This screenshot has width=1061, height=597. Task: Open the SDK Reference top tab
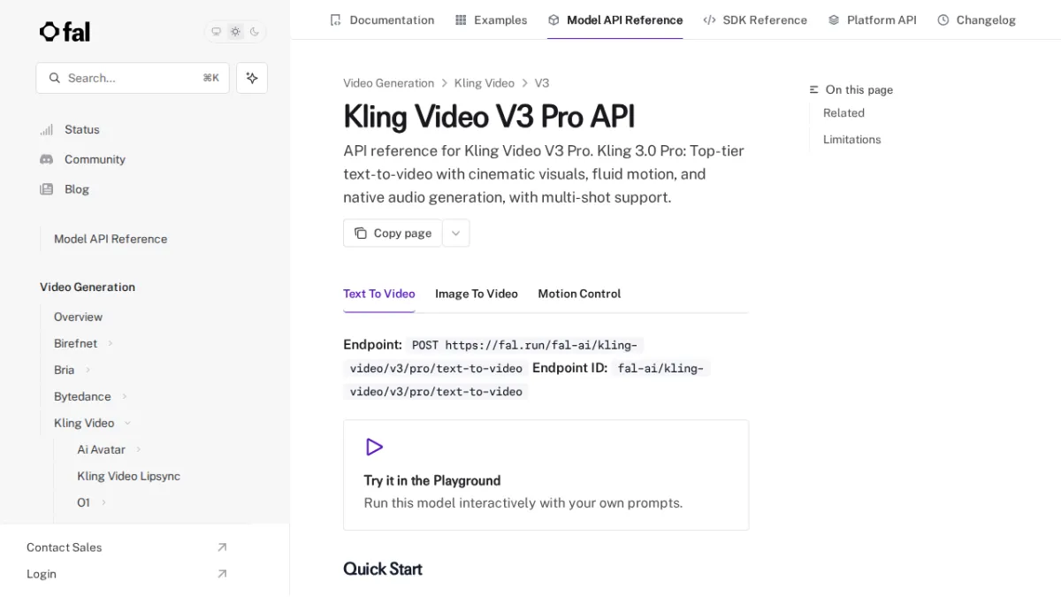[755, 19]
